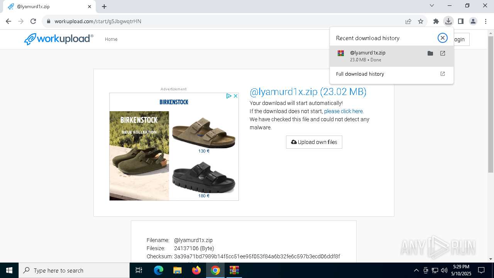Open network status tray icon
Viewport: 494px width, 278px height.
click(435, 270)
